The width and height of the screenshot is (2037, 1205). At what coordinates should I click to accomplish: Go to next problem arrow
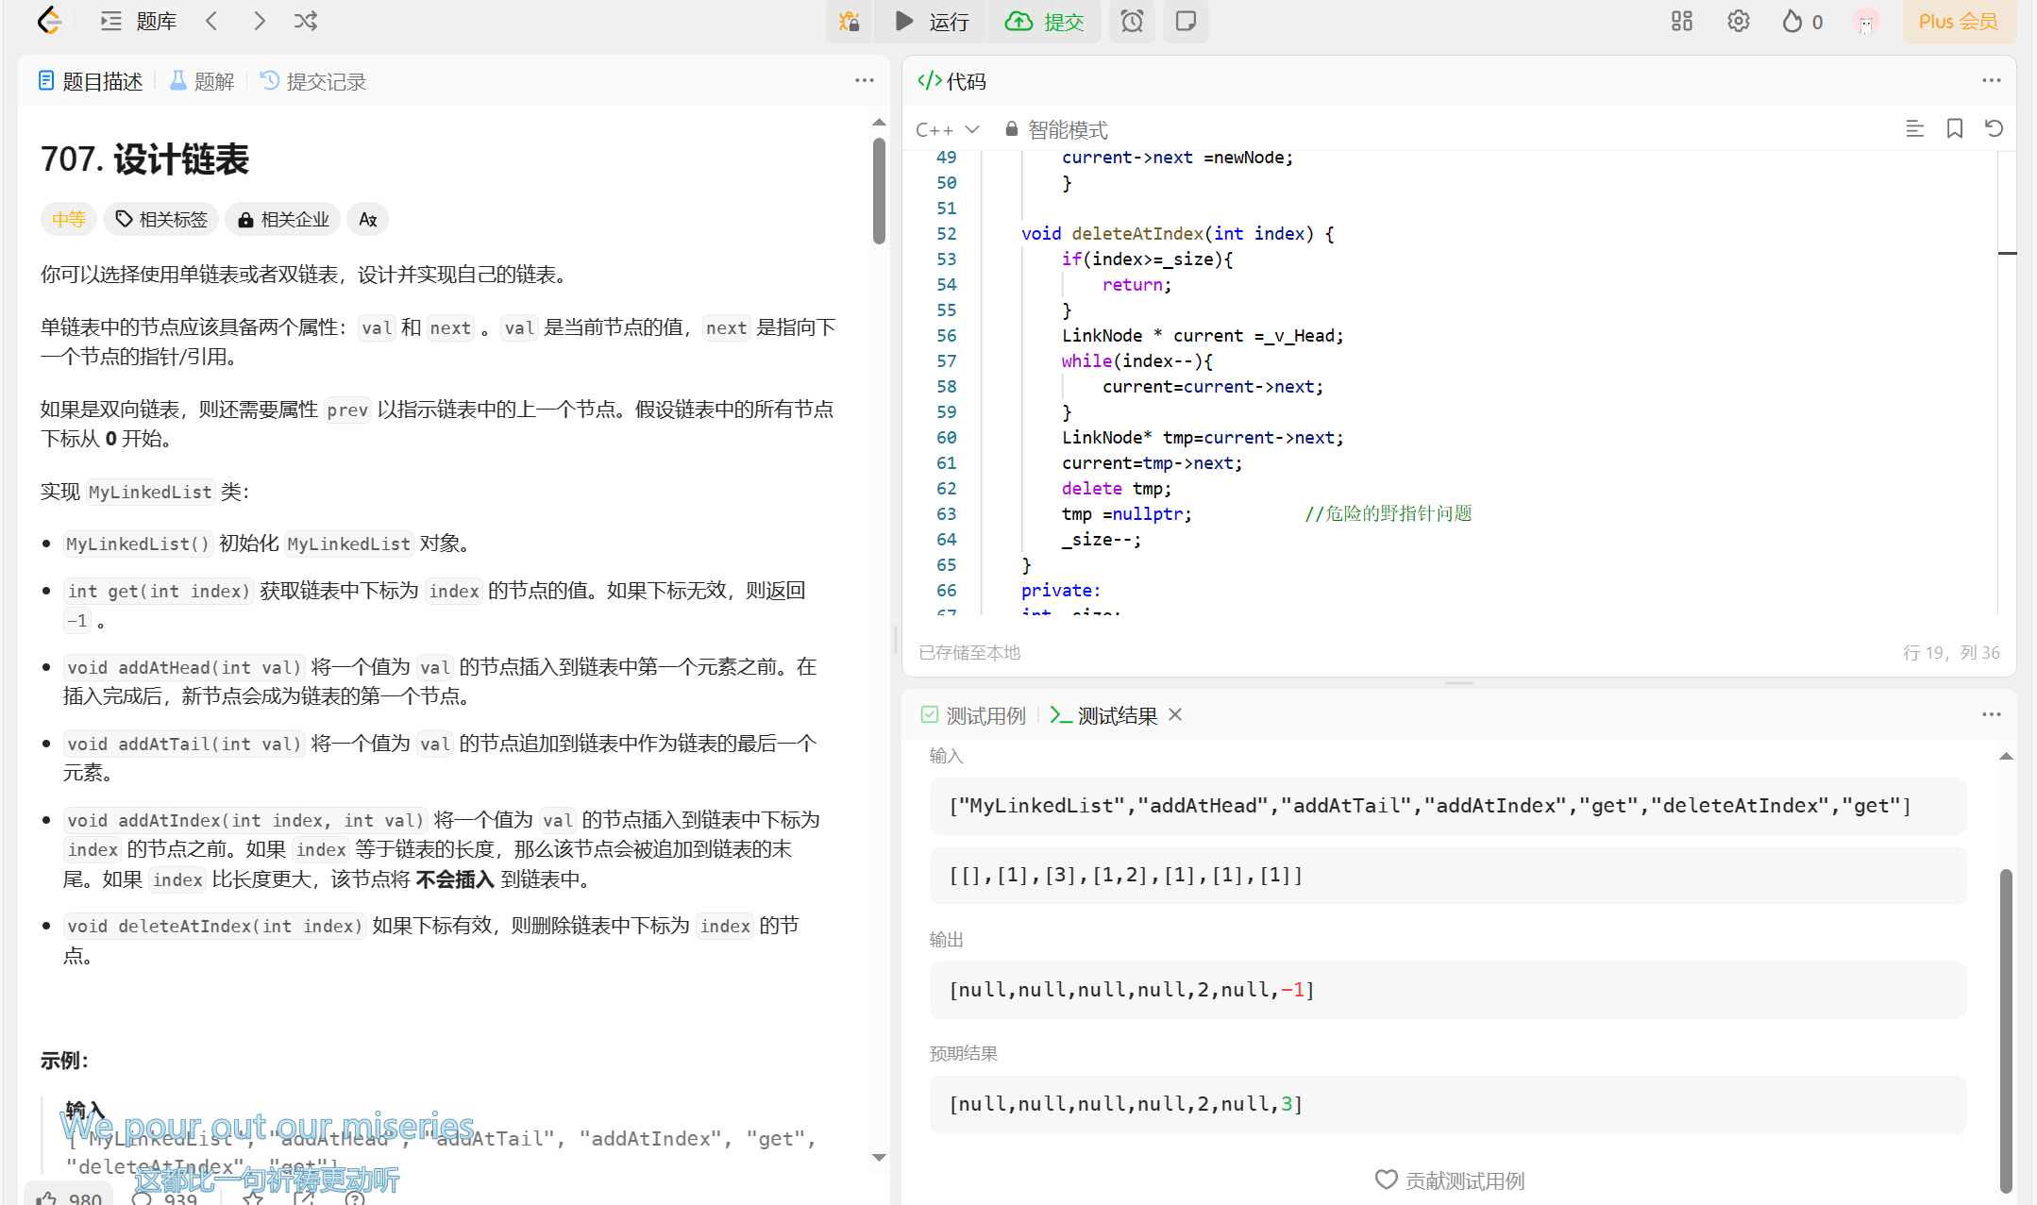click(259, 21)
